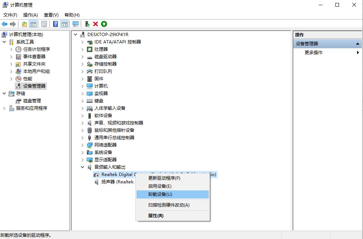Click the show/hide action pane toolbar icon
This screenshot has width=363, height=239.
(65, 24)
